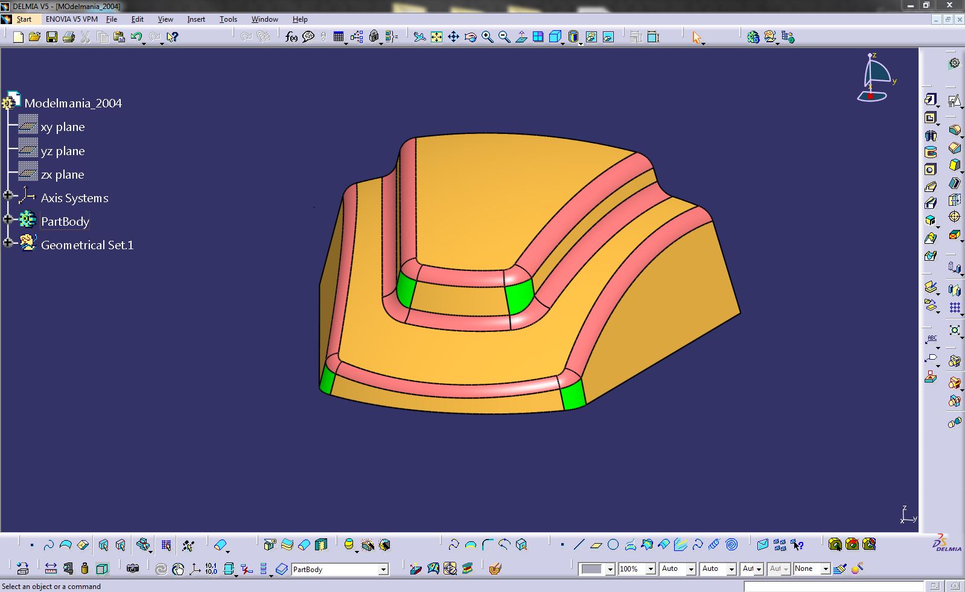
Task: Select Geometrical Set.1 label
Action: 88,245
